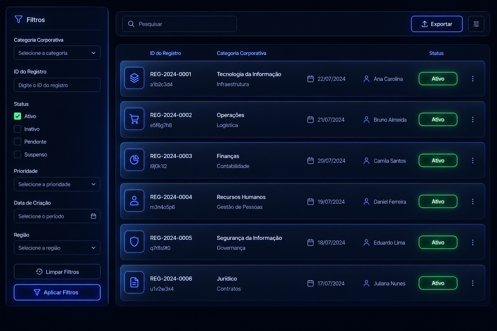Click the date 18/07/2024

click(x=331, y=242)
